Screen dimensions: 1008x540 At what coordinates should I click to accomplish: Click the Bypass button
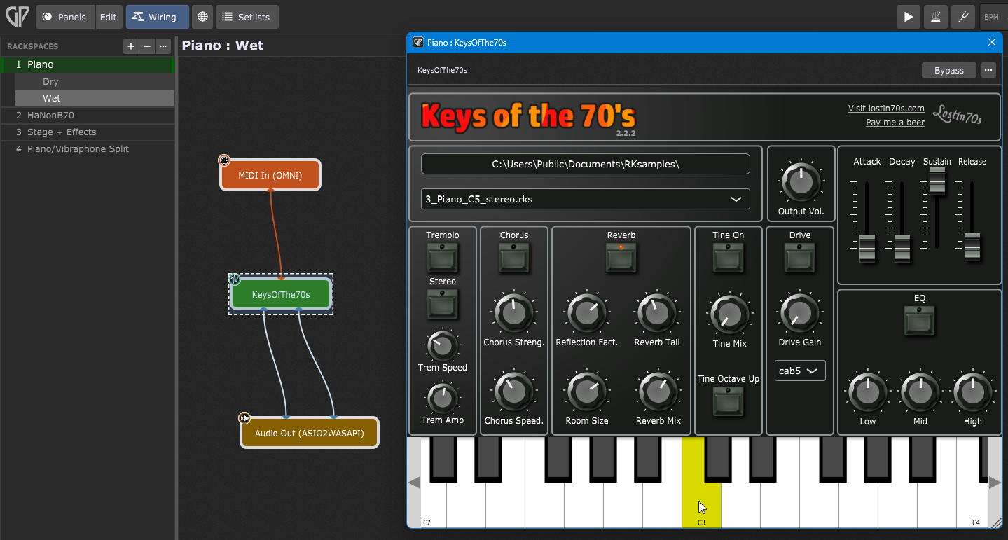pos(949,70)
